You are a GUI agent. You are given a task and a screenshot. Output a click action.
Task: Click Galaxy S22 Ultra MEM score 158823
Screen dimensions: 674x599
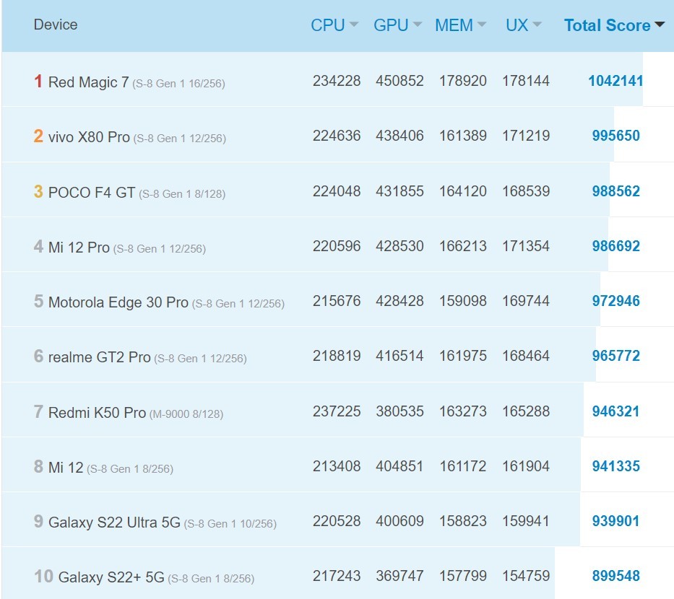pos(463,521)
